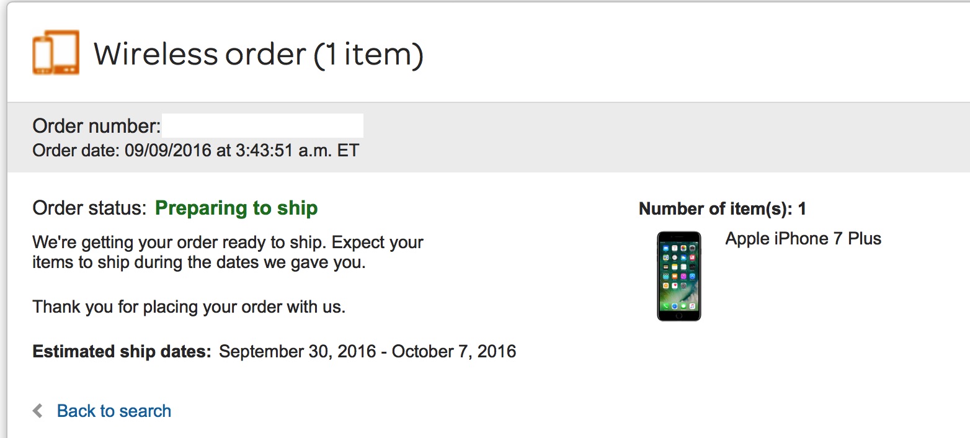Click the Order number label
This screenshot has width=970, height=438.
[x=97, y=127]
